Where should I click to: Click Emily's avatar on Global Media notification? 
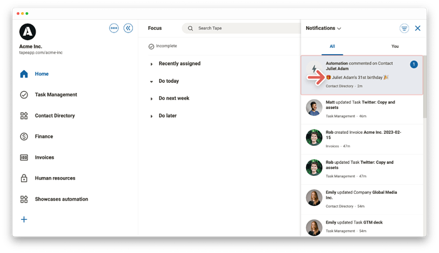314,198
